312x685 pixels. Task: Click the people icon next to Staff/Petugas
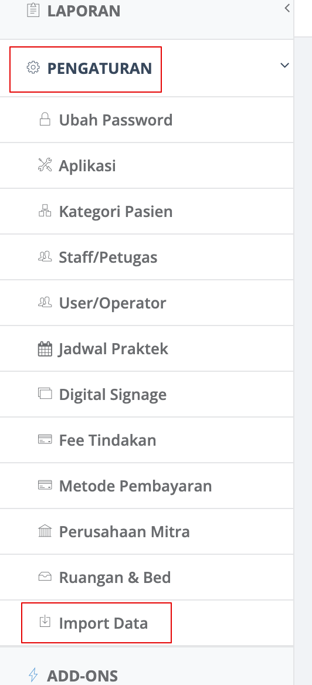coord(45,256)
